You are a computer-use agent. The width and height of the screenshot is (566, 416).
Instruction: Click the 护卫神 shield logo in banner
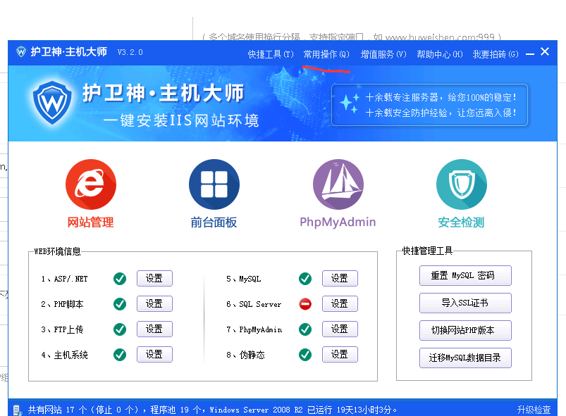[x=52, y=102]
